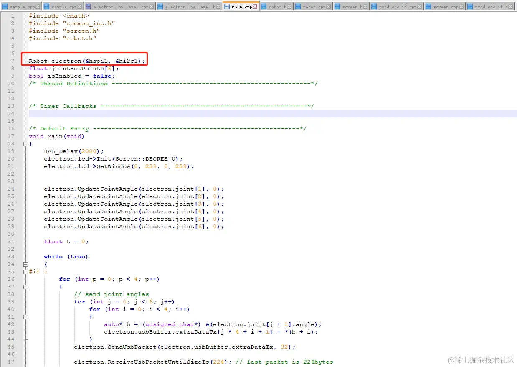Click the Robot electron(&hspi1, &hi2c1) line

(87, 61)
